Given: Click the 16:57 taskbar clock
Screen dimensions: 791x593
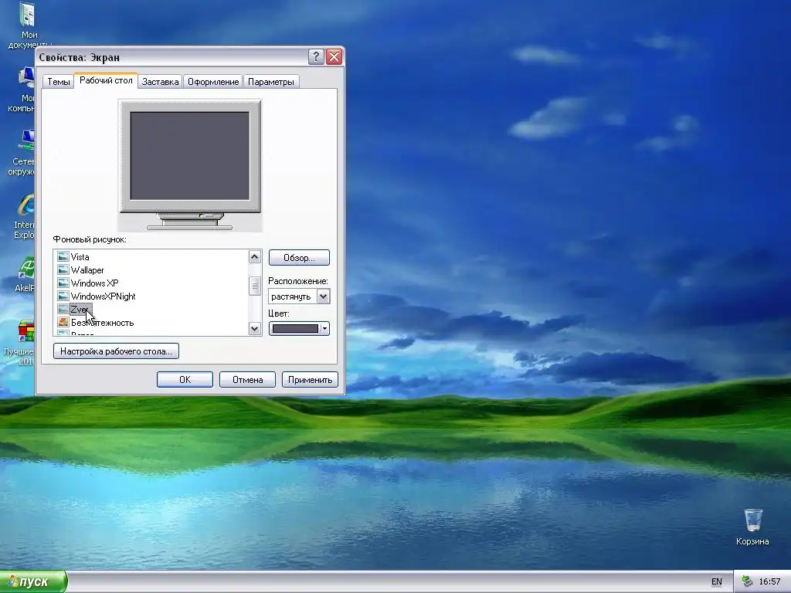Looking at the screenshot, I should coord(769,581).
